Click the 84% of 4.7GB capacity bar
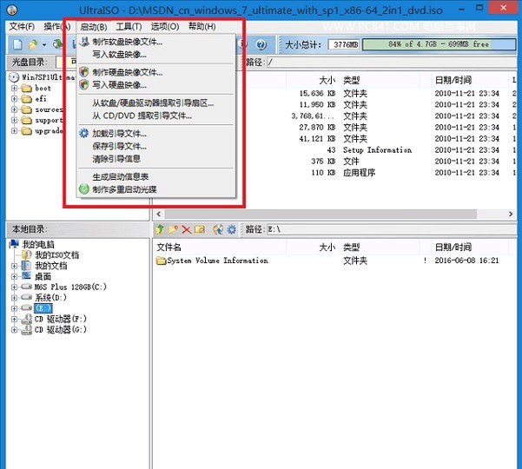 (x=439, y=44)
